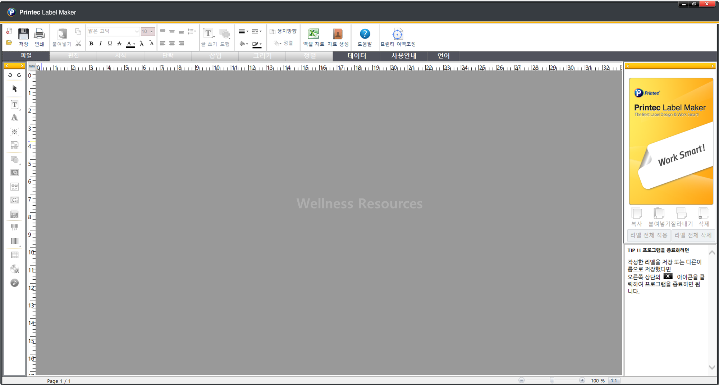Open Excel data (엑셀 자료) import
Viewport: 719px width, 385px height.
click(x=313, y=34)
